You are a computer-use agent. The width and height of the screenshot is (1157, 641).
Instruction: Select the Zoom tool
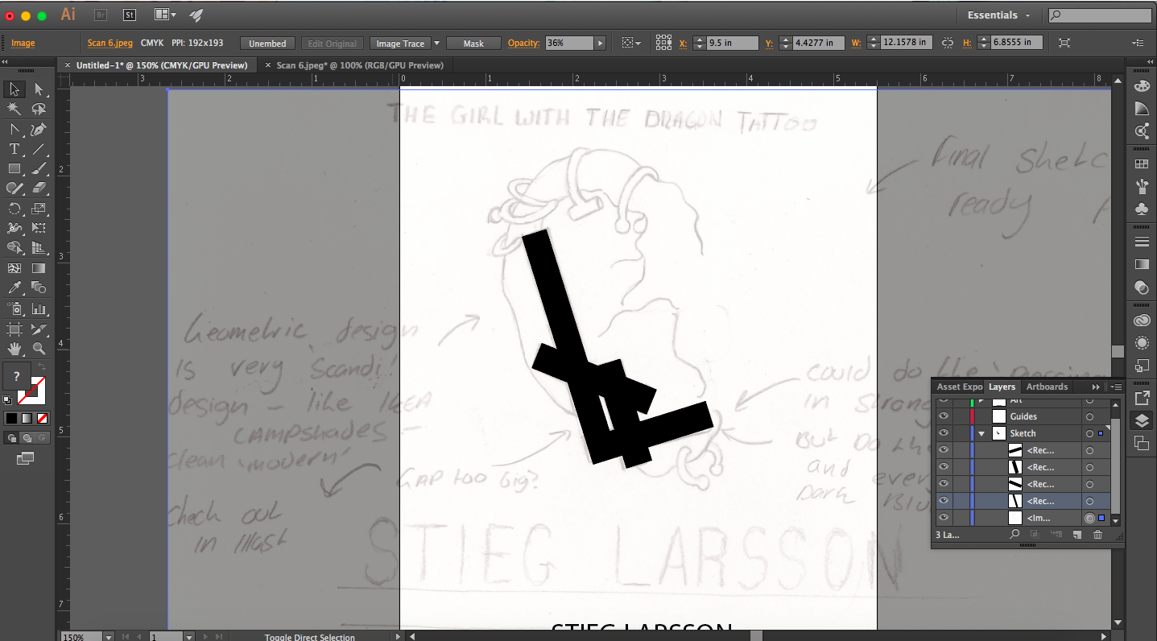click(39, 349)
